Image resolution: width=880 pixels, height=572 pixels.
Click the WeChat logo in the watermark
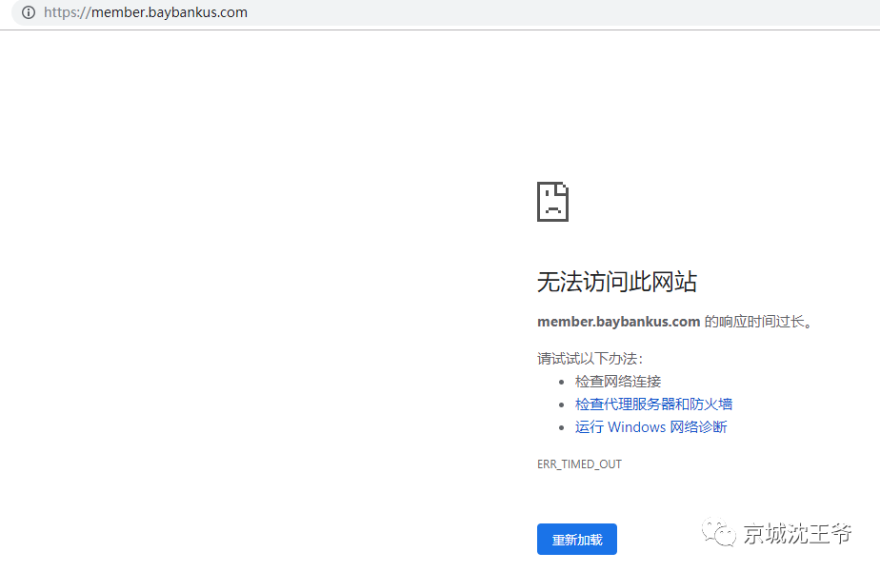pos(719,532)
